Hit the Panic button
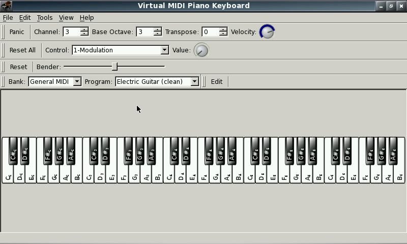407x244 pixels. [x=17, y=32]
